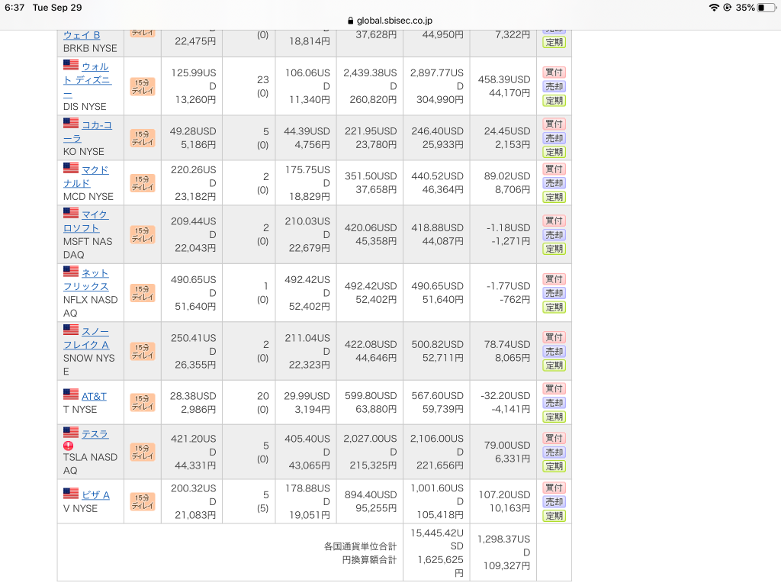781x586 pixels.
Task: Click 買付 button for Visa
Action: 554,488
